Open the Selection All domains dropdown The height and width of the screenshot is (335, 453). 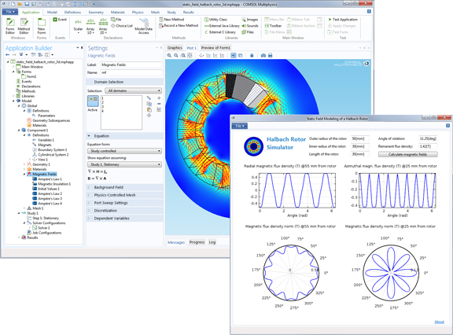133,90
